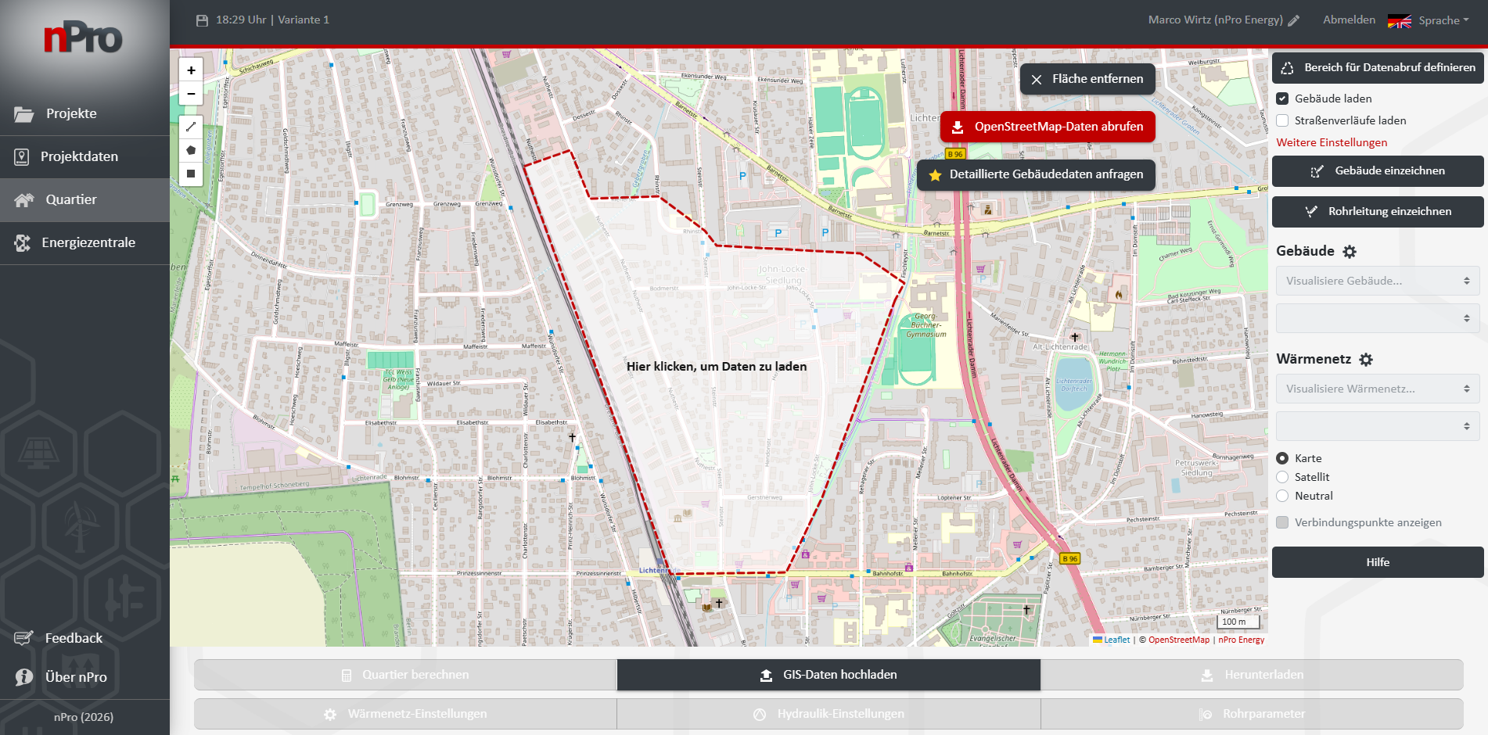1488x735 pixels.
Task: Click map text to load data
Action: 716,366
